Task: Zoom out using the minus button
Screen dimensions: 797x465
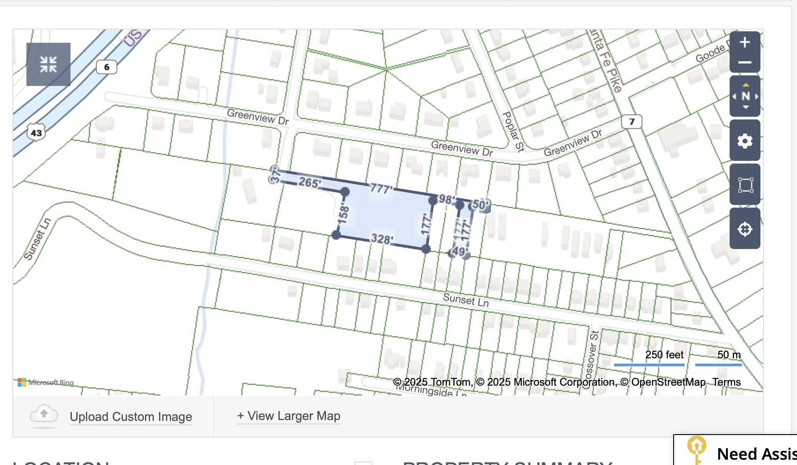Action: point(745,63)
